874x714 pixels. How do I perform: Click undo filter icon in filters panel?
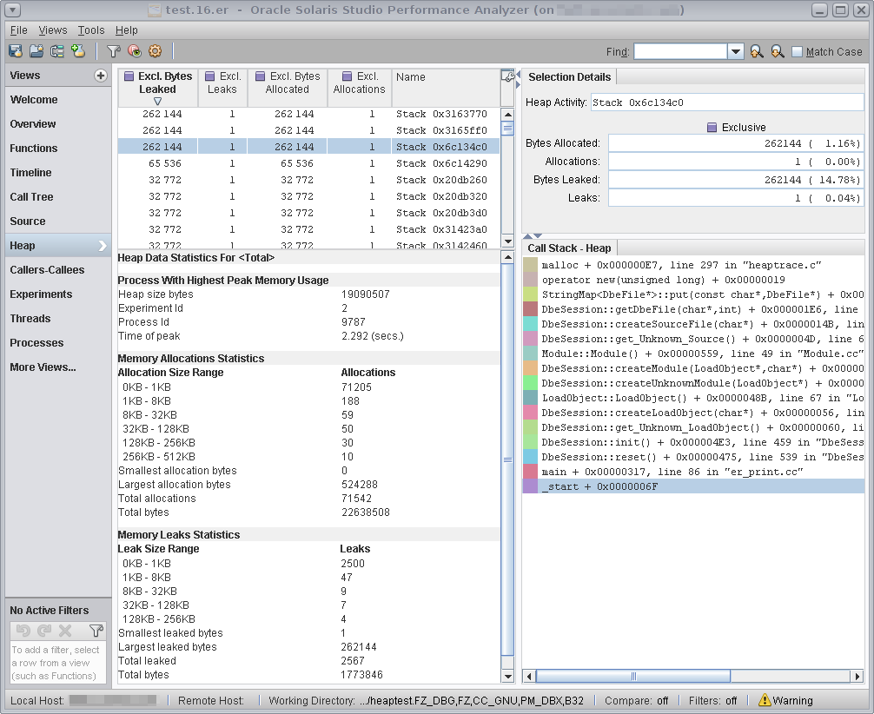pos(23,631)
